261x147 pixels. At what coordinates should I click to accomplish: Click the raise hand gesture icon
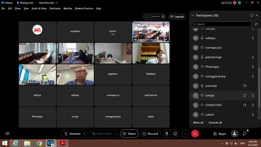tap(167, 133)
